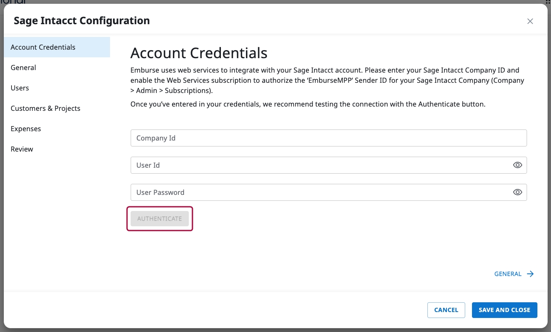
Task: Go to Customers & Projects section
Action: [57, 108]
